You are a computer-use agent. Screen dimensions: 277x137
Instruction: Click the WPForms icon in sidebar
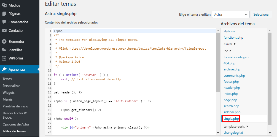click(x=4, y=58)
